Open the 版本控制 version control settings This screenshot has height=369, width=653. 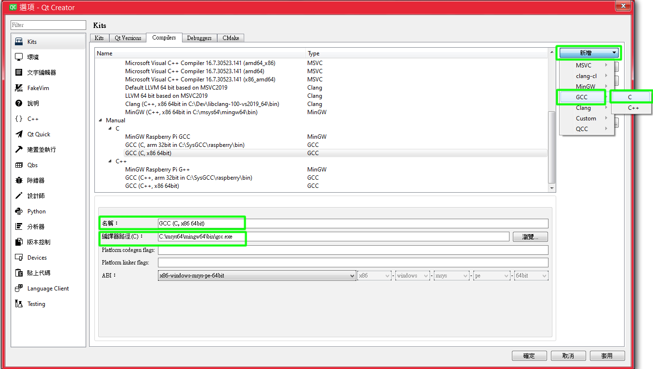click(38, 242)
